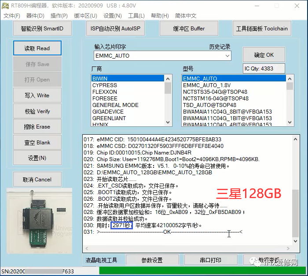Open the 工具(L) menu
The image size is (308, 276).
coord(136,15)
